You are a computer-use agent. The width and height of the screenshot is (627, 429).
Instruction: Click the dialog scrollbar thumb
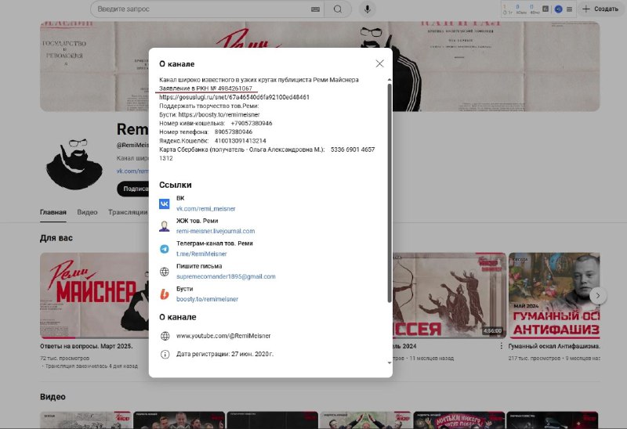[x=390, y=193]
